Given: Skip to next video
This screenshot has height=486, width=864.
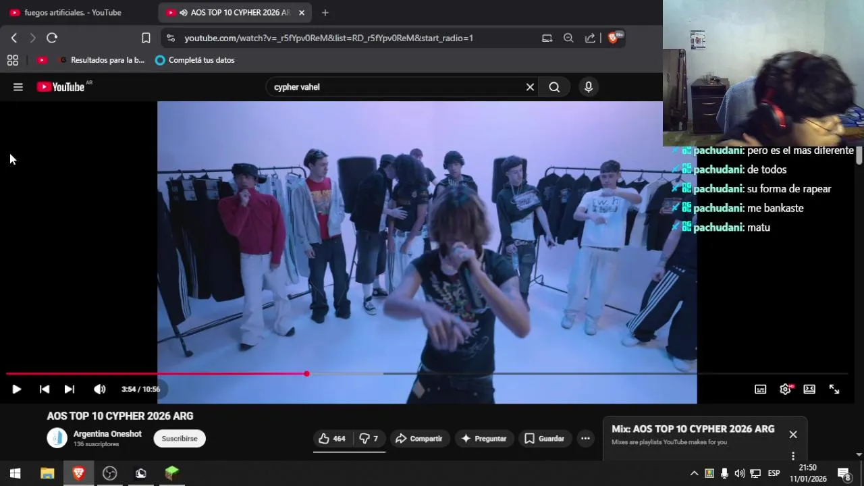Looking at the screenshot, I should pos(69,389).
